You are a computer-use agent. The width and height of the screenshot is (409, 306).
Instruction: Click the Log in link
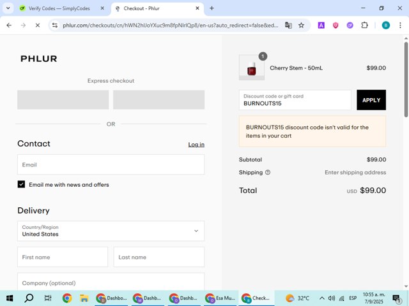pyautogui.click(x=196, y=145)
